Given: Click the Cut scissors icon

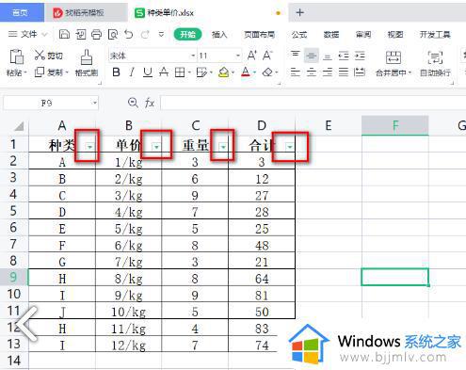Looking at the screenshot, I should coord(40,56).
